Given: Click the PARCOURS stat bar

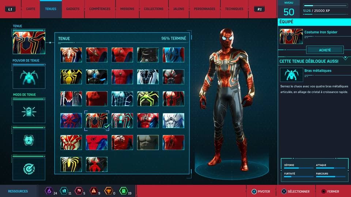Looking at the screenshot, I should [x=331, y=177].
